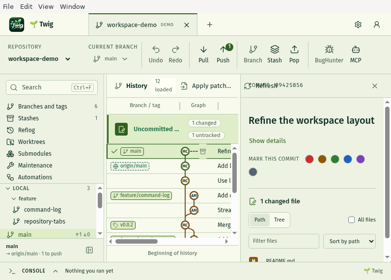Viewport: 391px width, 280px height.
Task: Click the Refresh icon in commit panel
Action: pyautogui.click(x=248, y=86)
